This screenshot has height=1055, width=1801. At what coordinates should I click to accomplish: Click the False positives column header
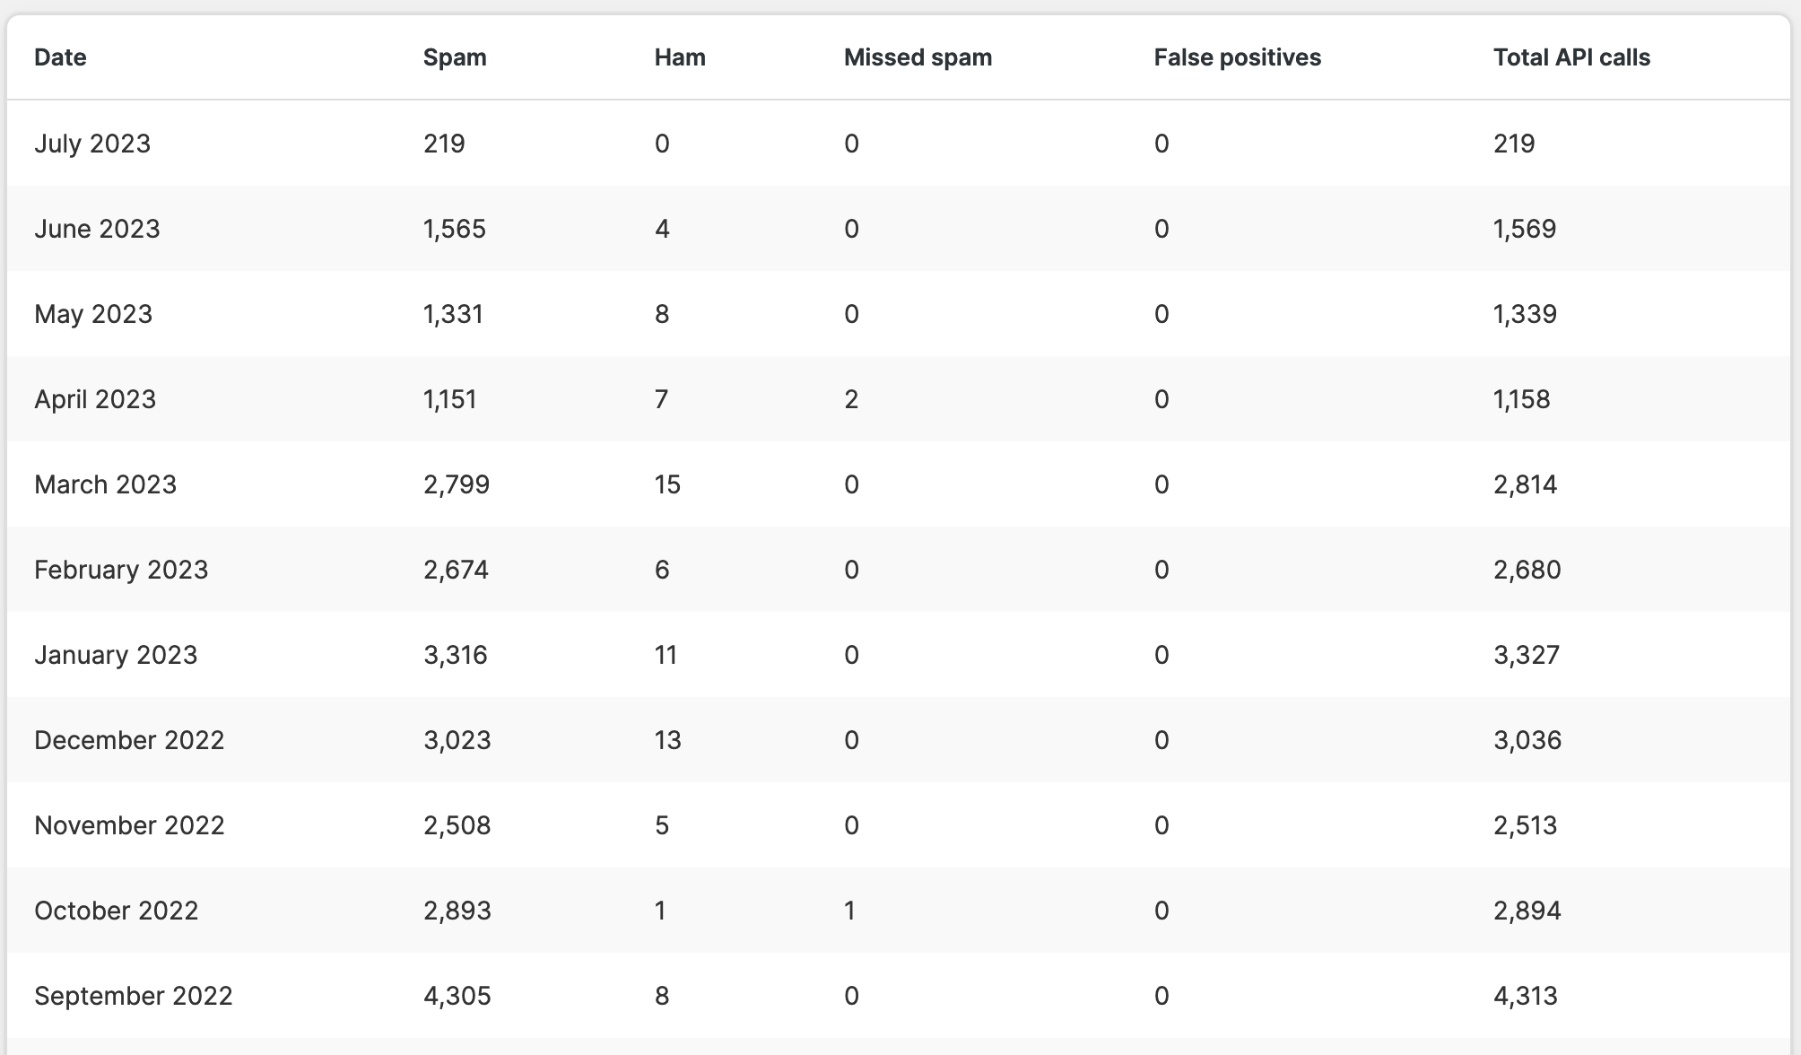pyautogui.click(x=1237, y=57)
